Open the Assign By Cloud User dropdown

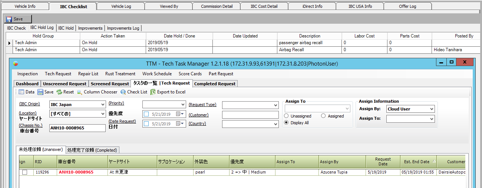[432, 109]
